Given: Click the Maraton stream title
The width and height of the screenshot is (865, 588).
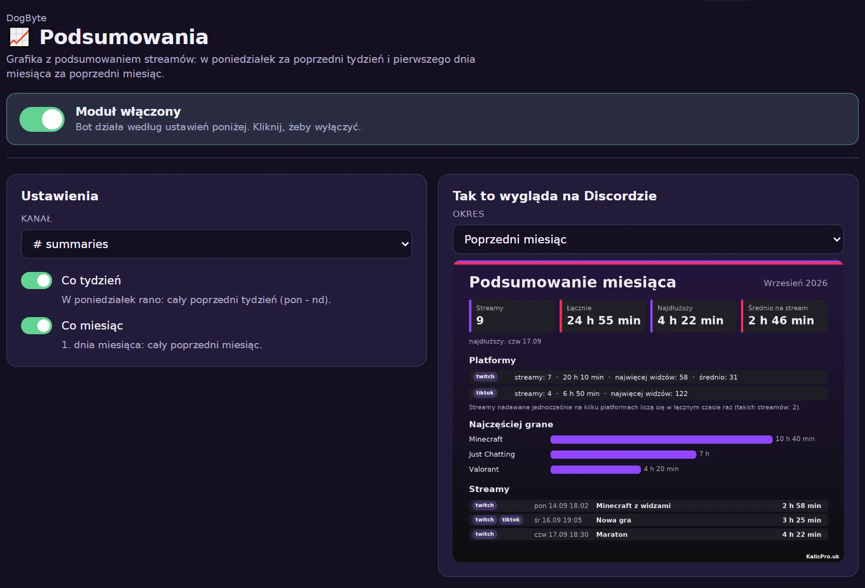Looking at the screenshot, I should click(611, 535).
